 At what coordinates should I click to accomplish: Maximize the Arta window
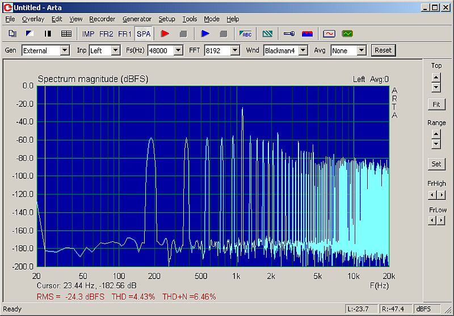point(435,7)
